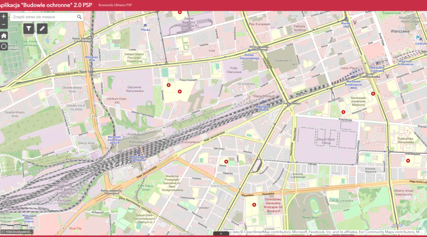Return to the default map extent via the home icon

tap(3, 36)
